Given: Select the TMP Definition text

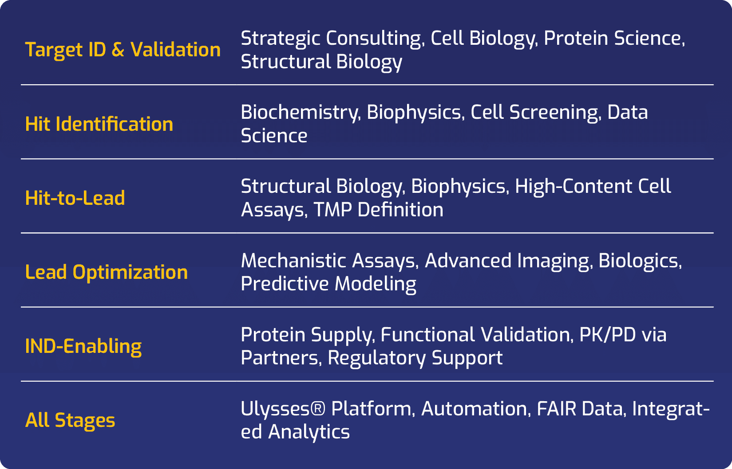Looking at the screenshot, I should click(x=378, y=210).
